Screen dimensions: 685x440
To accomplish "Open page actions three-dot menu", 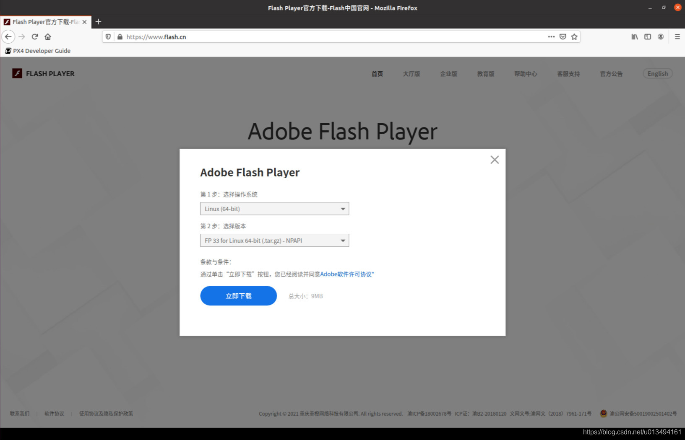I will click(x=551, y=37).
